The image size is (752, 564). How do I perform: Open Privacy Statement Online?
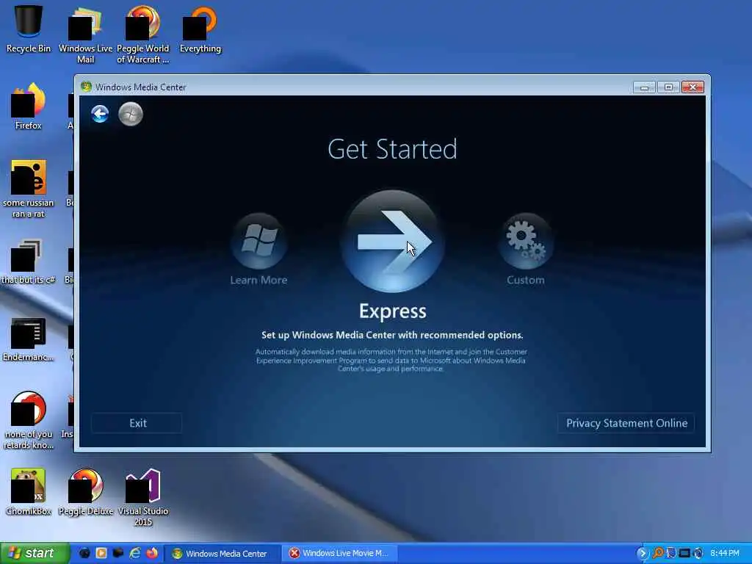[x=626, y=423]
